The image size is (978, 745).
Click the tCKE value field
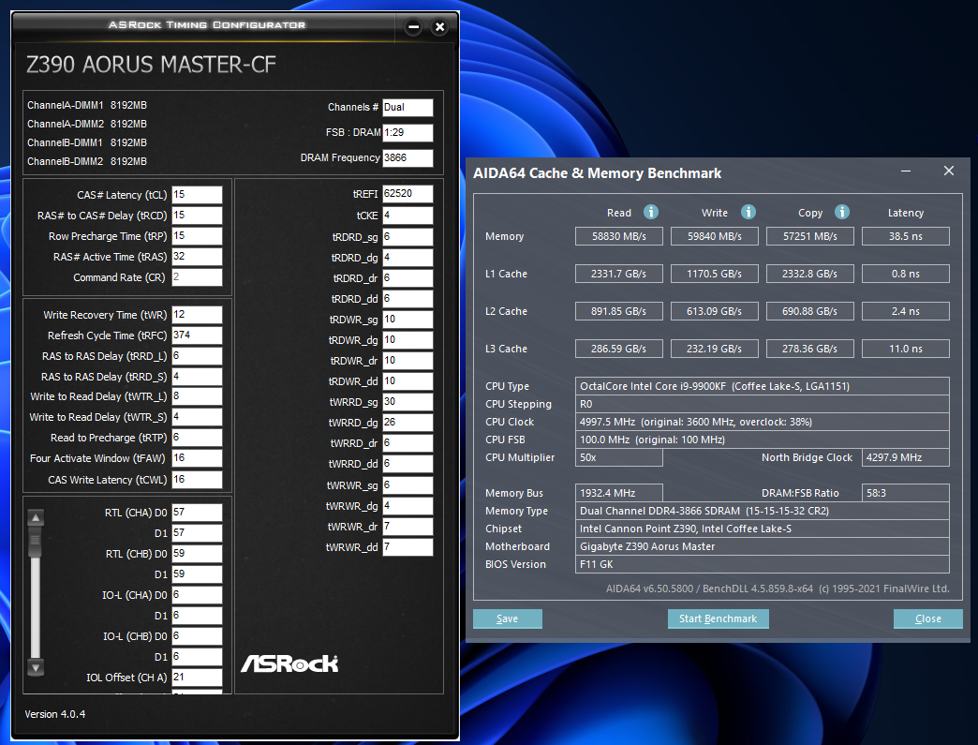click(x=407, y=216)
